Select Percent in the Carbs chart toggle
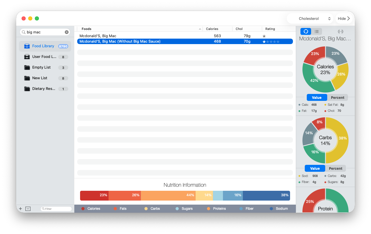The image size is (371, 234). [x=336, y=168]
